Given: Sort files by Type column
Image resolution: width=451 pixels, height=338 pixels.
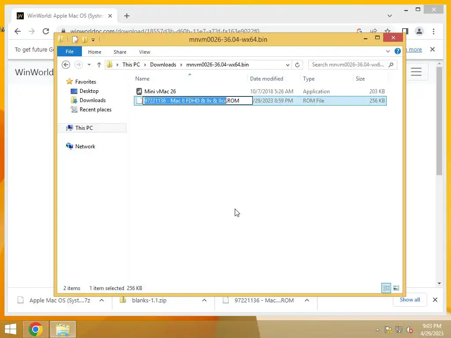Looking at the screenshot, I should coord(326,78).
